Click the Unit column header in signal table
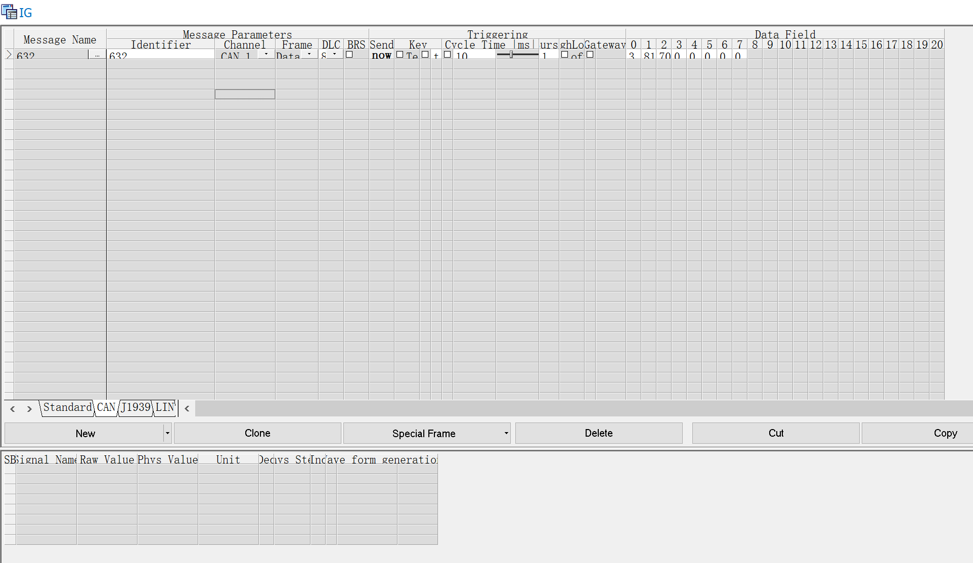Screen dimensions: 973x563 point(228,459)
